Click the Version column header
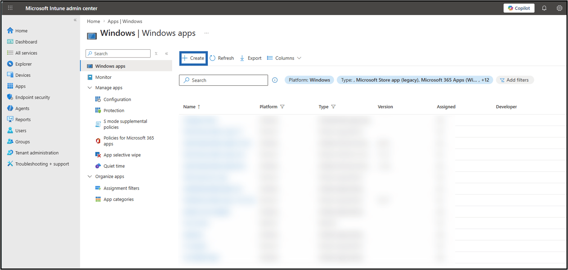The width and height of the screenshot is (568, 270). (385, 107)
